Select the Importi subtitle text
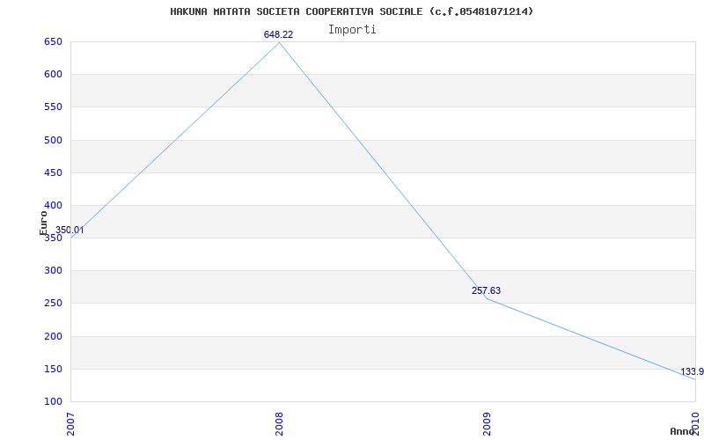The height and width of the screenshot is (440, 704). coord(352,30)
